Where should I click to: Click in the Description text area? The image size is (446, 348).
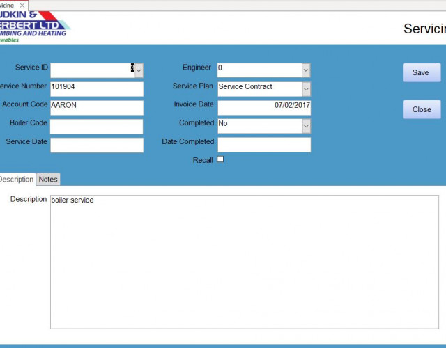(244, 261)
